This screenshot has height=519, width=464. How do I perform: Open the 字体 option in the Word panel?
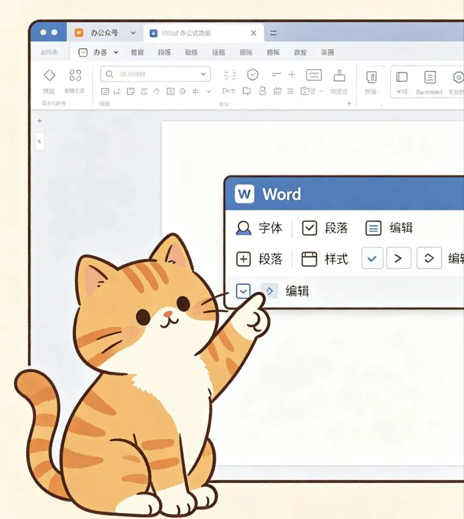[271, 228]
